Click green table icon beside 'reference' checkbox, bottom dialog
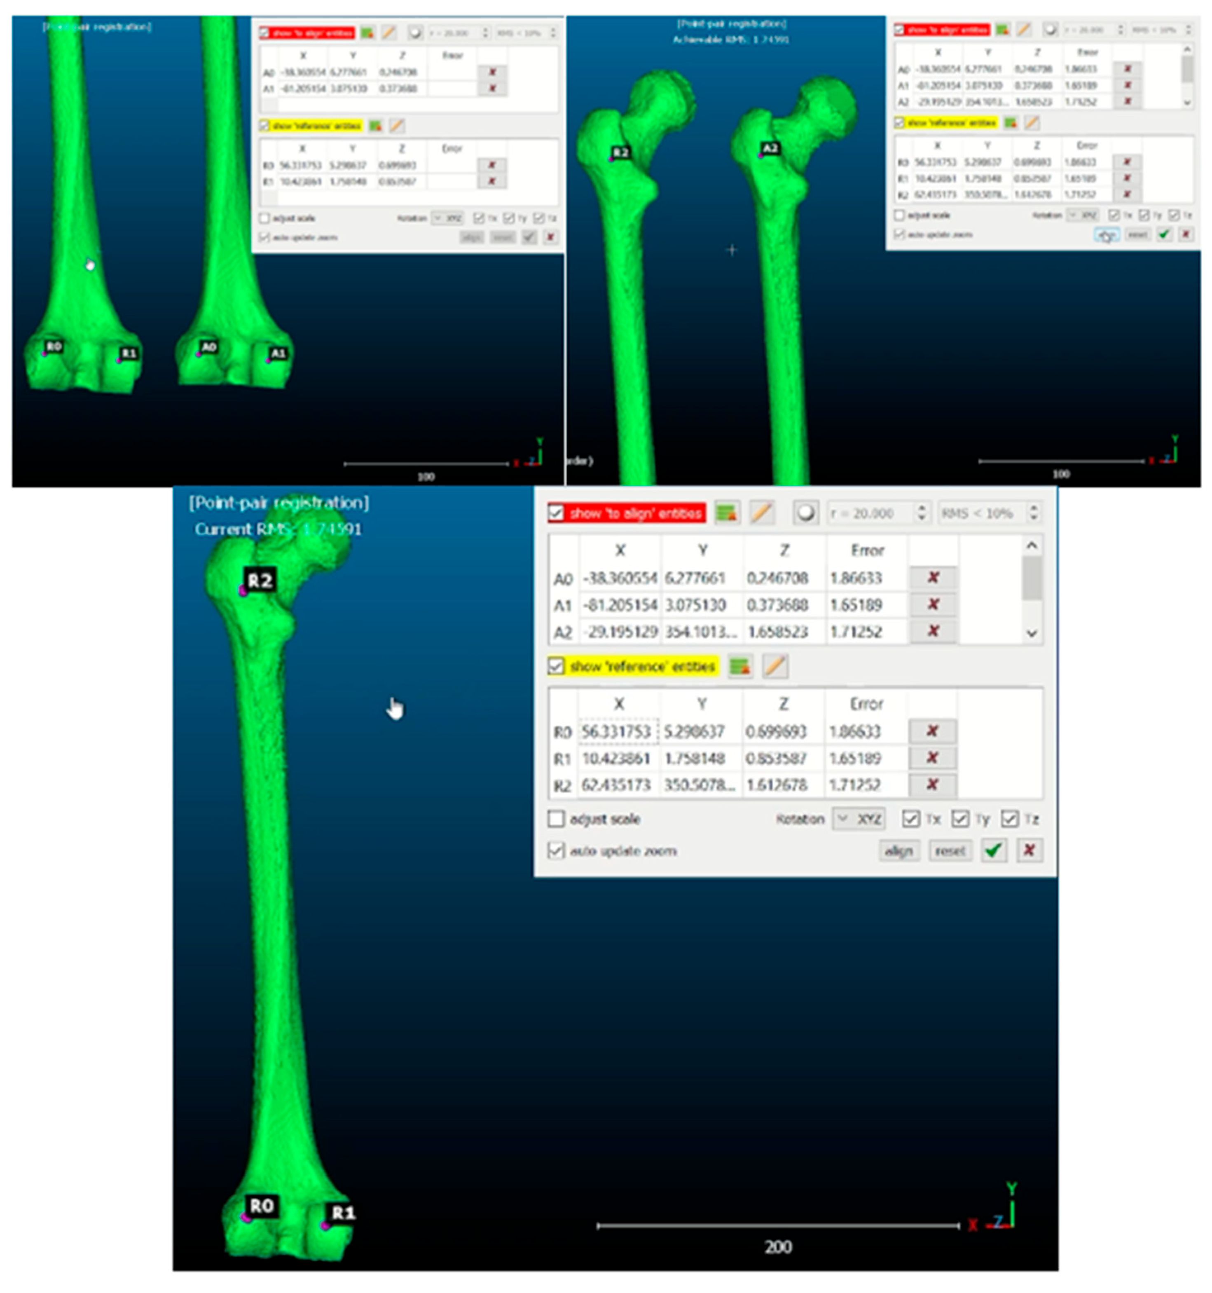The width and height of the screenshot is (1212, 1293). (740, 666)
